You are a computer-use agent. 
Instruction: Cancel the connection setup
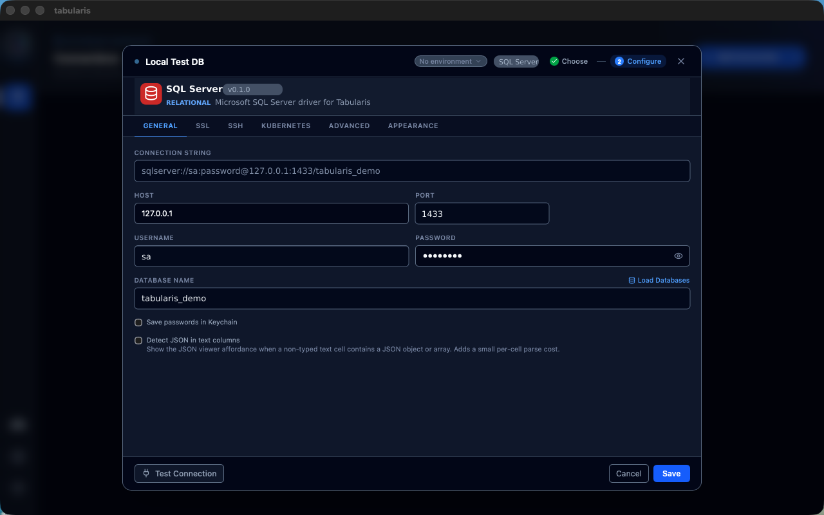coord(628,474)
